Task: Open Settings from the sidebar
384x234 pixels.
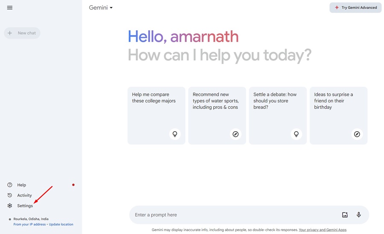Action: point(25,206)
